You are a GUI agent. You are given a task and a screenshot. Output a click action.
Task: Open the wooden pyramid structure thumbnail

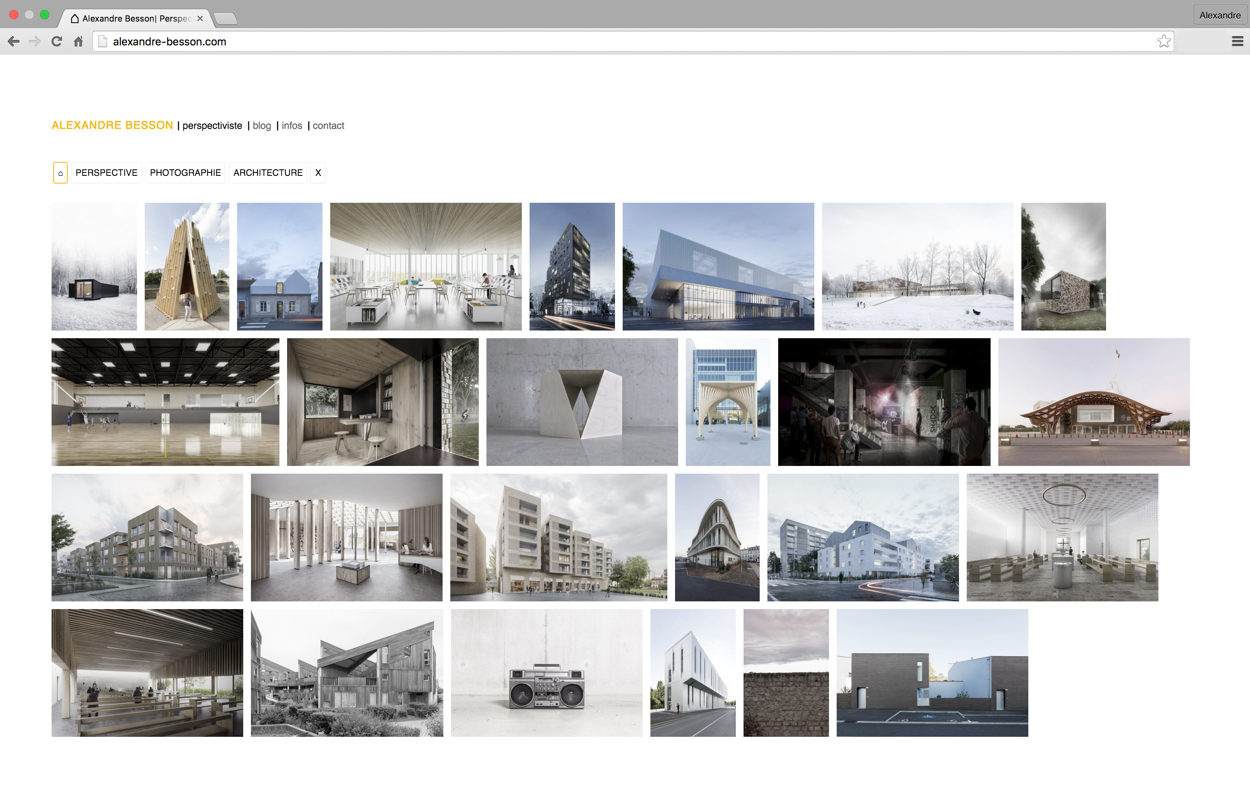click(187, 267)
